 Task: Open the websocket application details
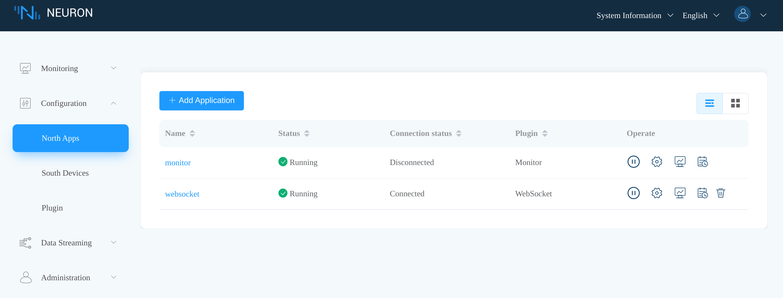182,194
